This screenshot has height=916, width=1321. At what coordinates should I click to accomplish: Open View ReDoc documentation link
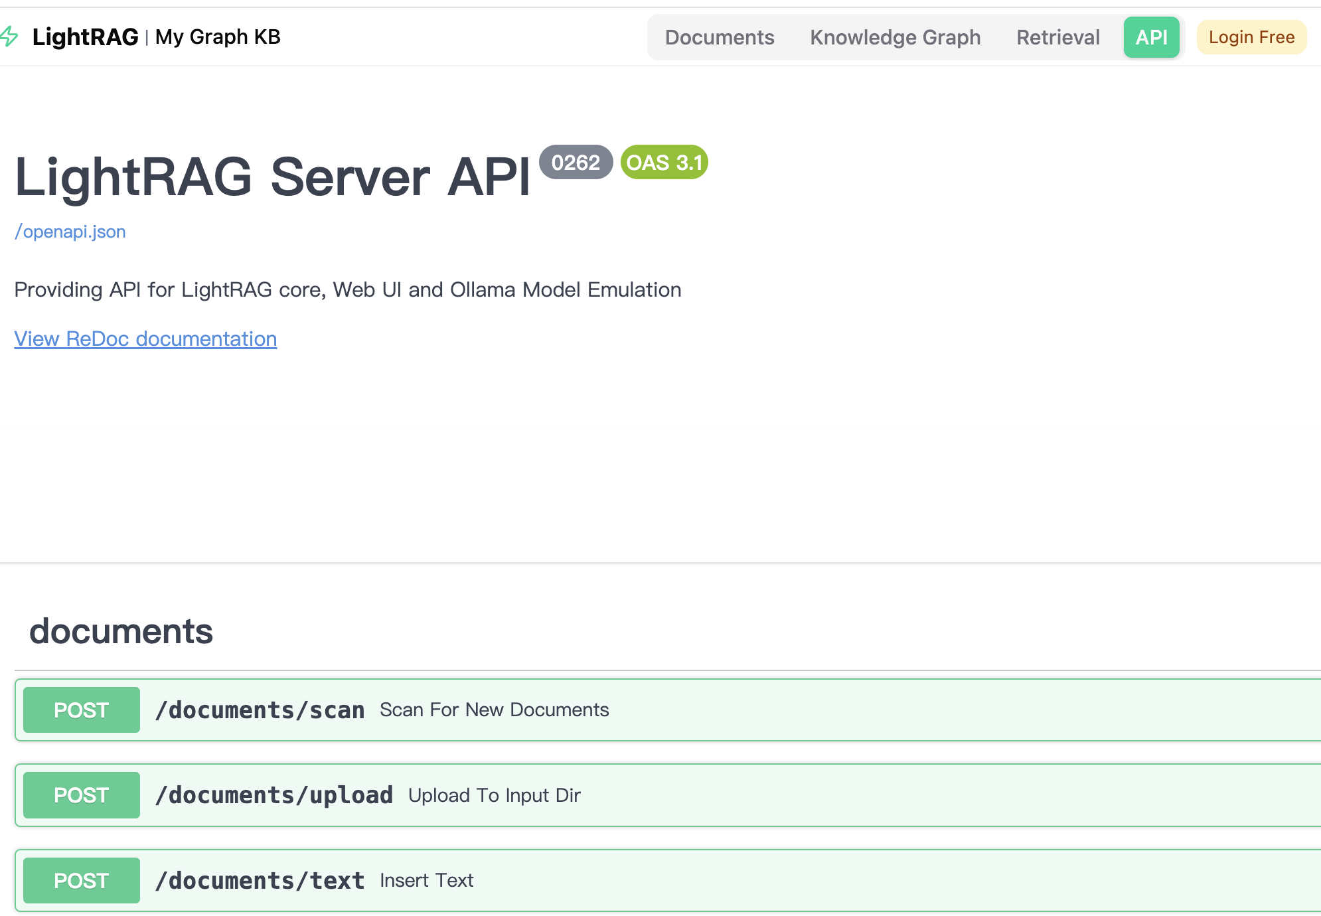(145, 339)
